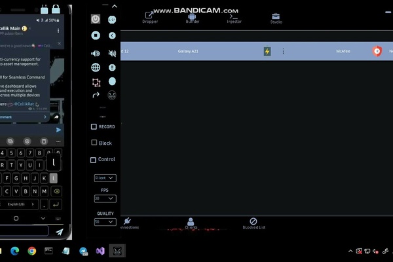Enable the RECORD checkbox

click(94, 126)
